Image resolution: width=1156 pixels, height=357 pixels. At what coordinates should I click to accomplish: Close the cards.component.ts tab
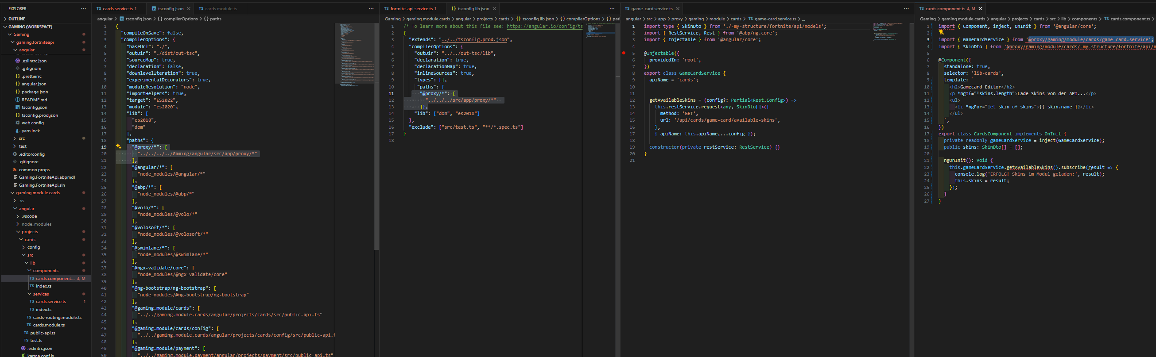[980, 8]
